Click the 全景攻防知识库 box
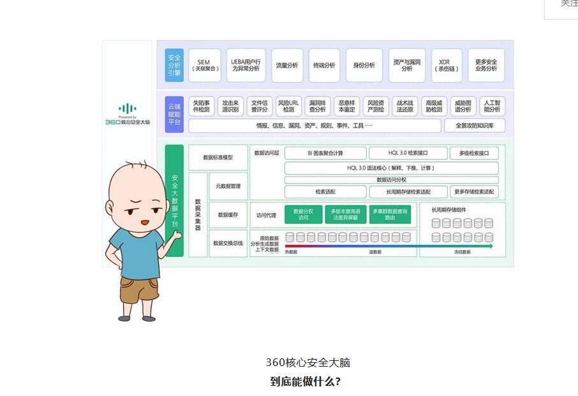Image resolution: width=578 pixels, height=396 pixels. click(474, 126)
